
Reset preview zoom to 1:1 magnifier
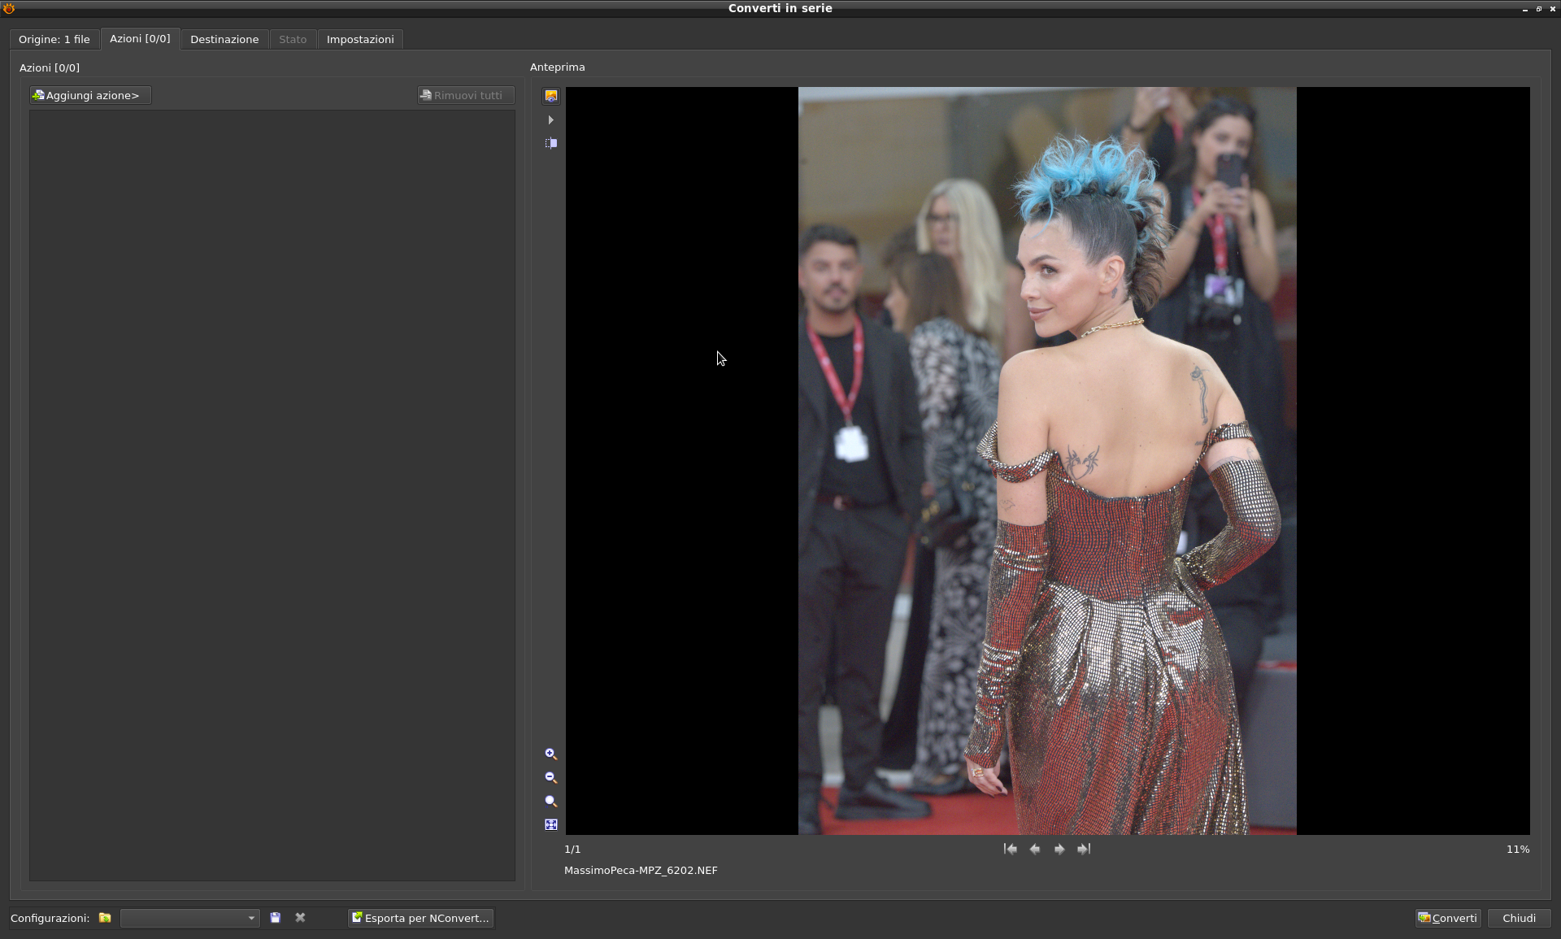[551, 802]
